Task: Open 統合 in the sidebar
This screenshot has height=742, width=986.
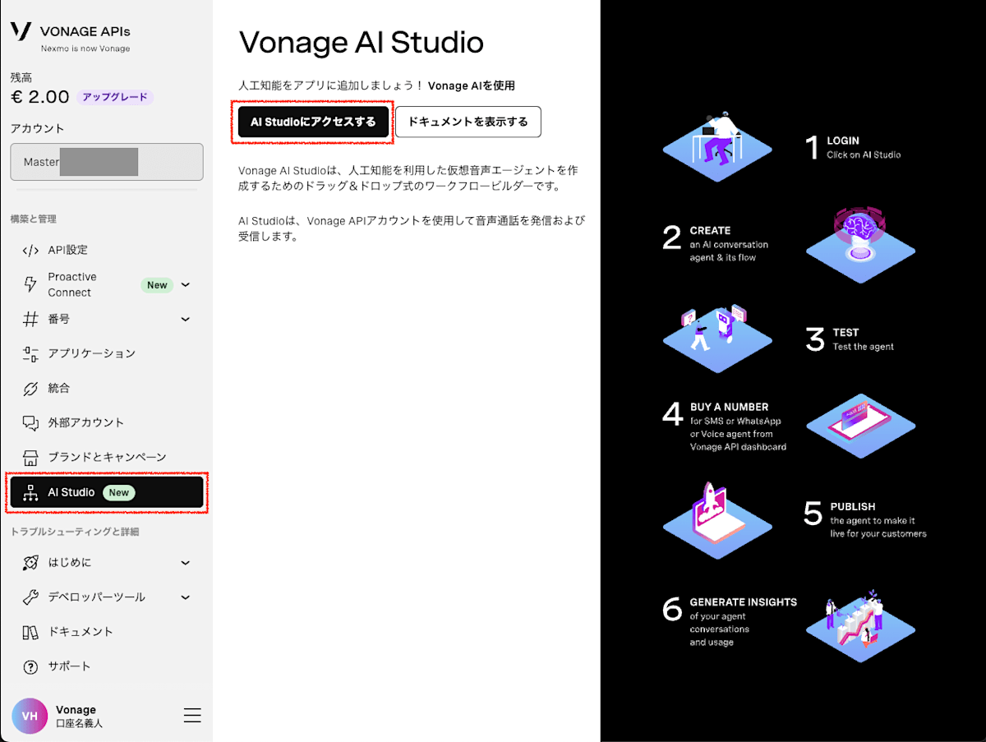Action: (x=107, y=388)
